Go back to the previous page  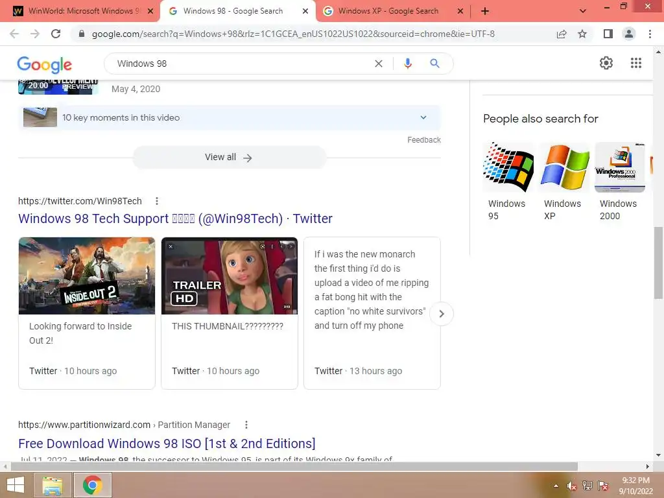(x=14, y=34)
